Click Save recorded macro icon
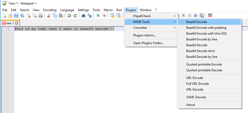Screen dimensions: 248x113 coord(202,15)
